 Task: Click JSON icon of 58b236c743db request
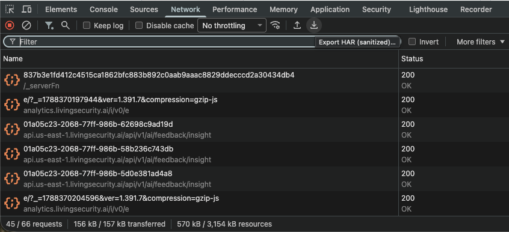click(11, 154)
